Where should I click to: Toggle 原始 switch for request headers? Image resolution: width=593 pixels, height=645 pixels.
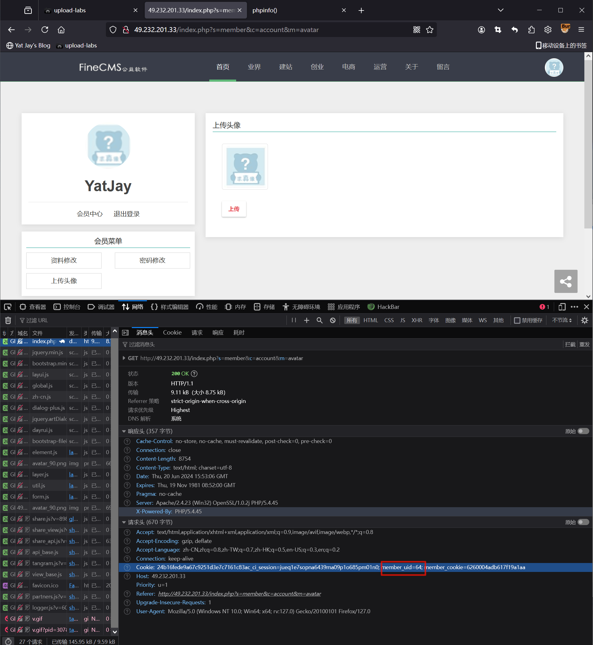(583, 522)
